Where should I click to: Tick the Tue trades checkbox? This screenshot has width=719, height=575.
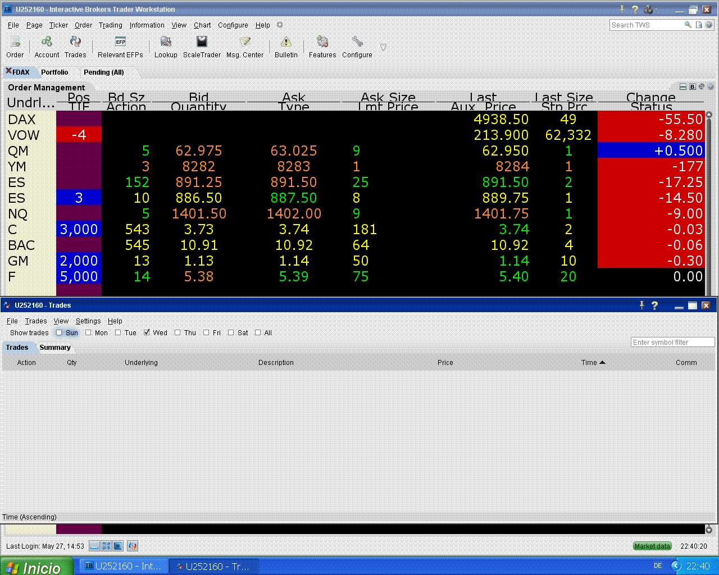coord(118,332)
